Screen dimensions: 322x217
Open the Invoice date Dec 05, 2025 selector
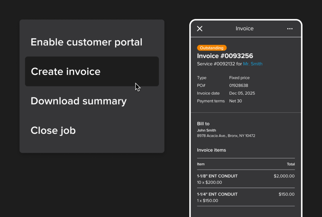[x=242, y=93]
